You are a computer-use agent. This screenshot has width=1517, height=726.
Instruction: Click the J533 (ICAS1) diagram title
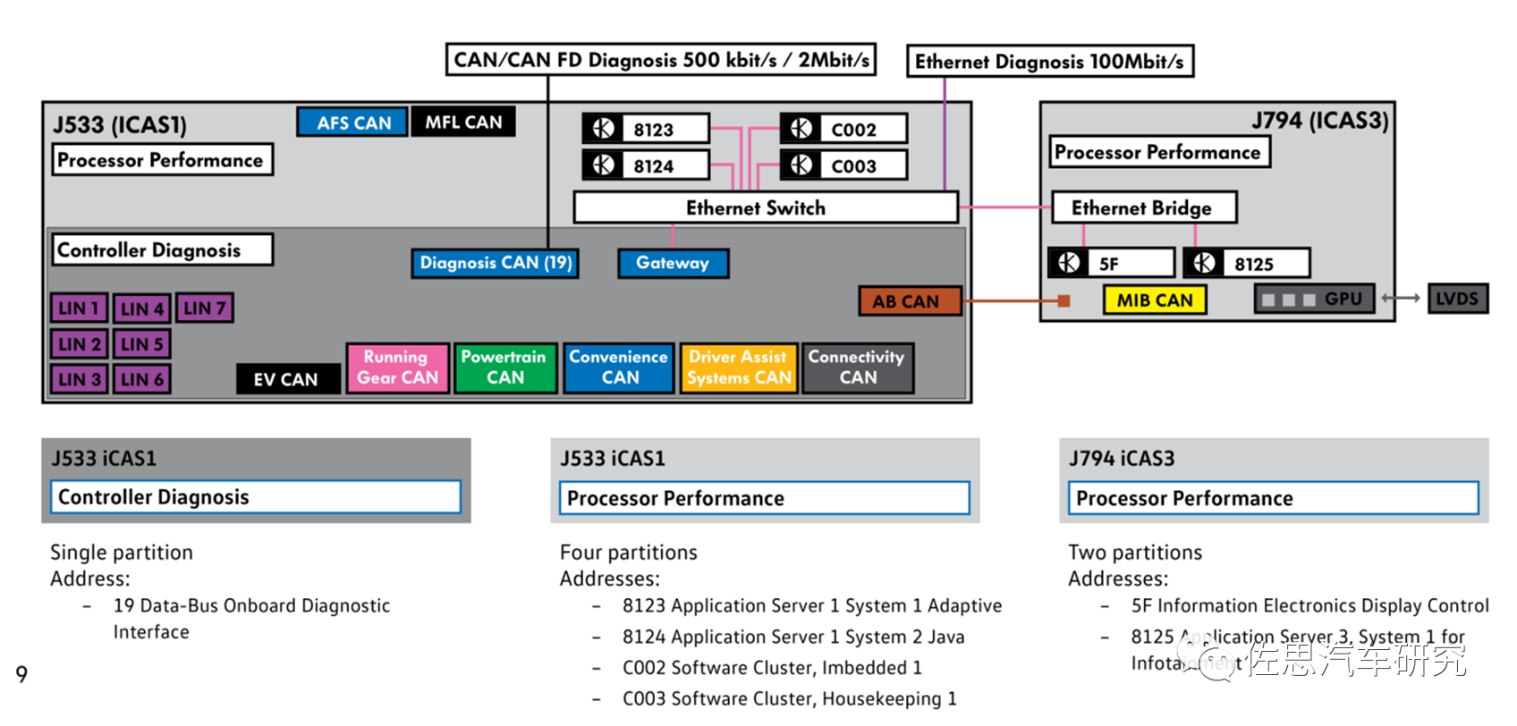(x=120, y=124)
